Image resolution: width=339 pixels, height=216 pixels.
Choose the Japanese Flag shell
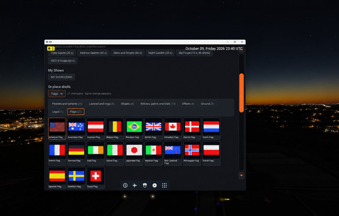click(134, 153)
